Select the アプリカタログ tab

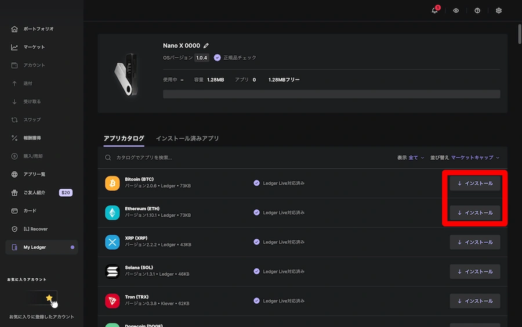tap(124, 138)
